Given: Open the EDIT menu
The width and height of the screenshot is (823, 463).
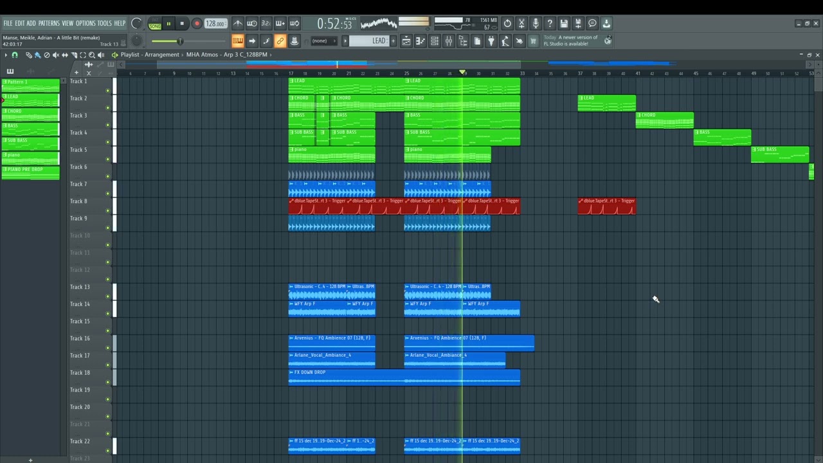Looking at the screenshot, I should pyautogui.click(x=19, y=23).
